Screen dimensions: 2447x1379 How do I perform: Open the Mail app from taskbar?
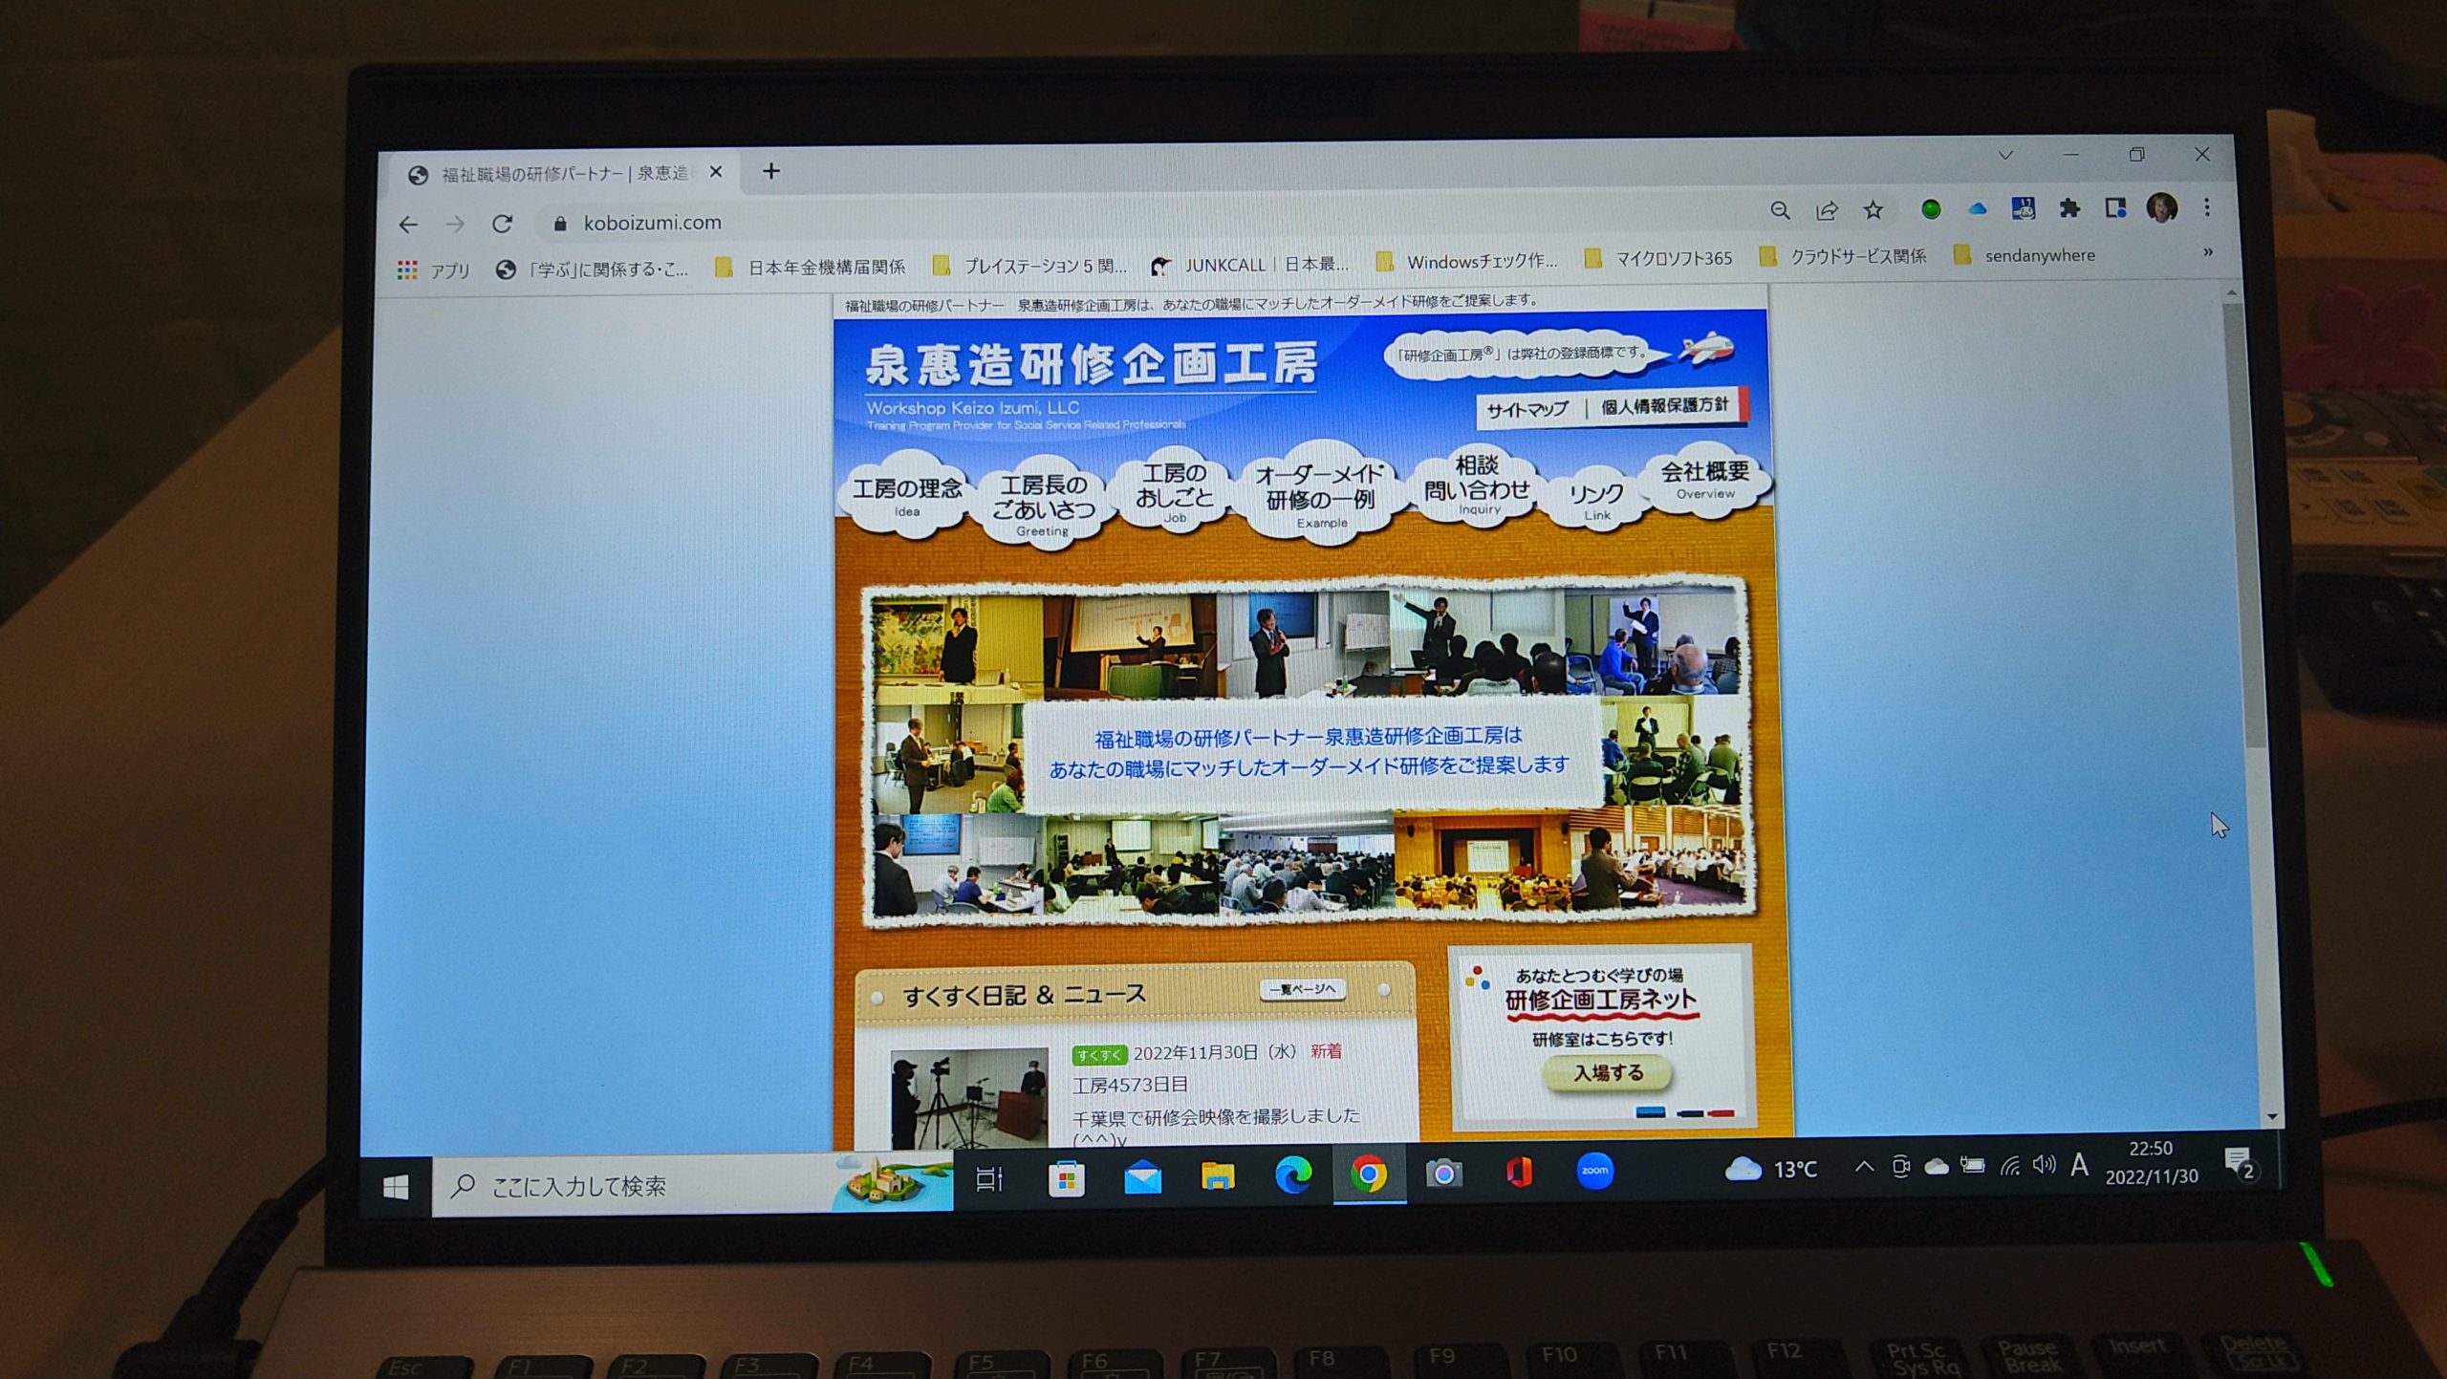click(x=1142, y=1177)
